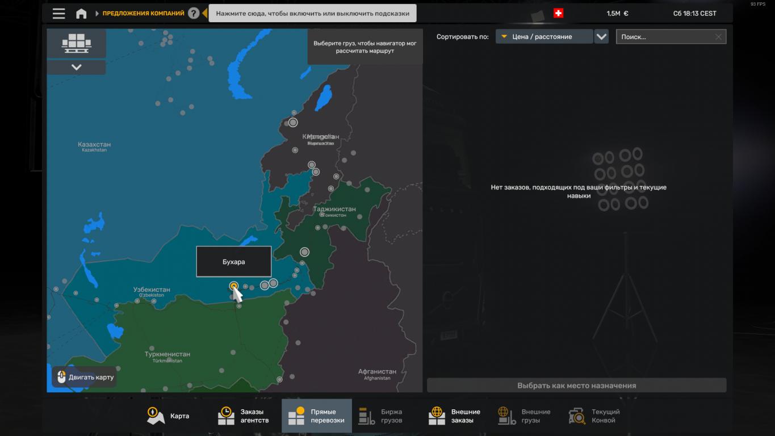Screen dimensions: 775x436
Task: Click the home icon in top bar
Action: point(81,14)
